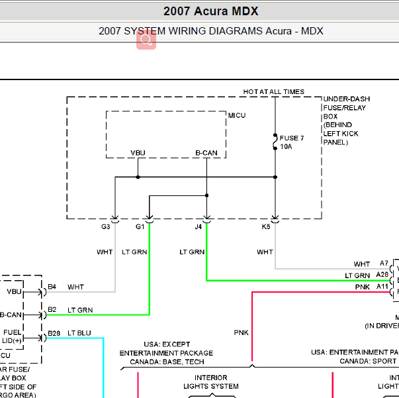Screen dimensions: 399x398
Task: Click the "USA: EXCEPT" text
Action: 167,344
